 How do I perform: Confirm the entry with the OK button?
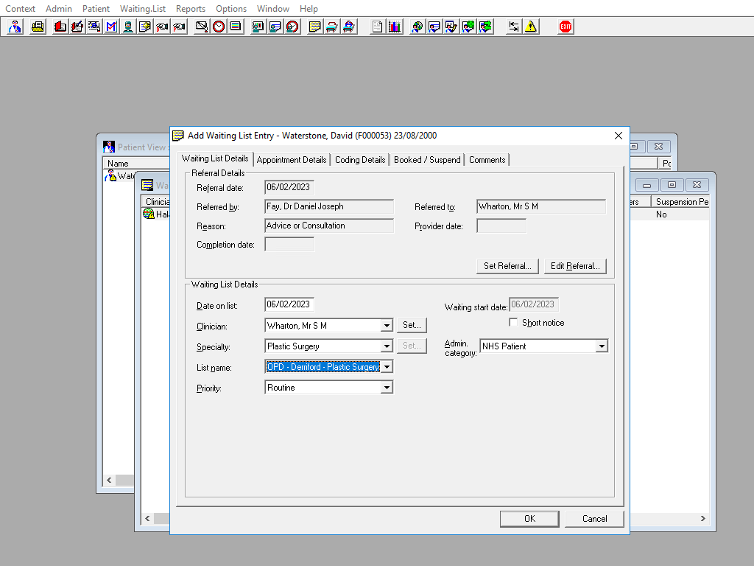coord(529,519)
